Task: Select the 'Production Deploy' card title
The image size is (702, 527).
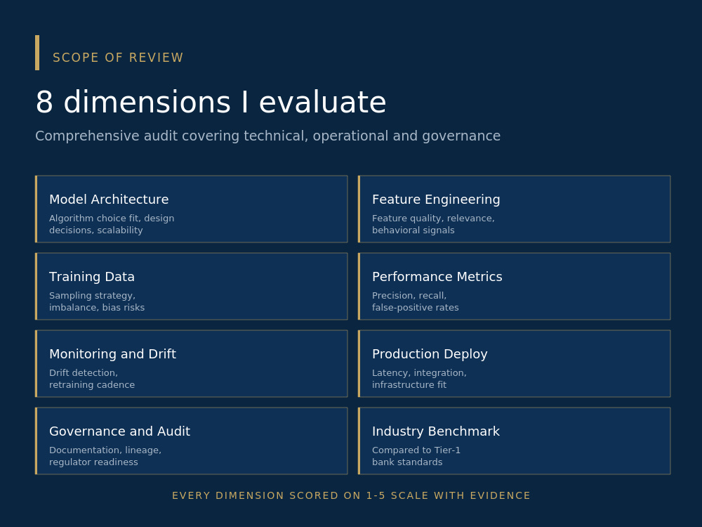Action: 430,354
